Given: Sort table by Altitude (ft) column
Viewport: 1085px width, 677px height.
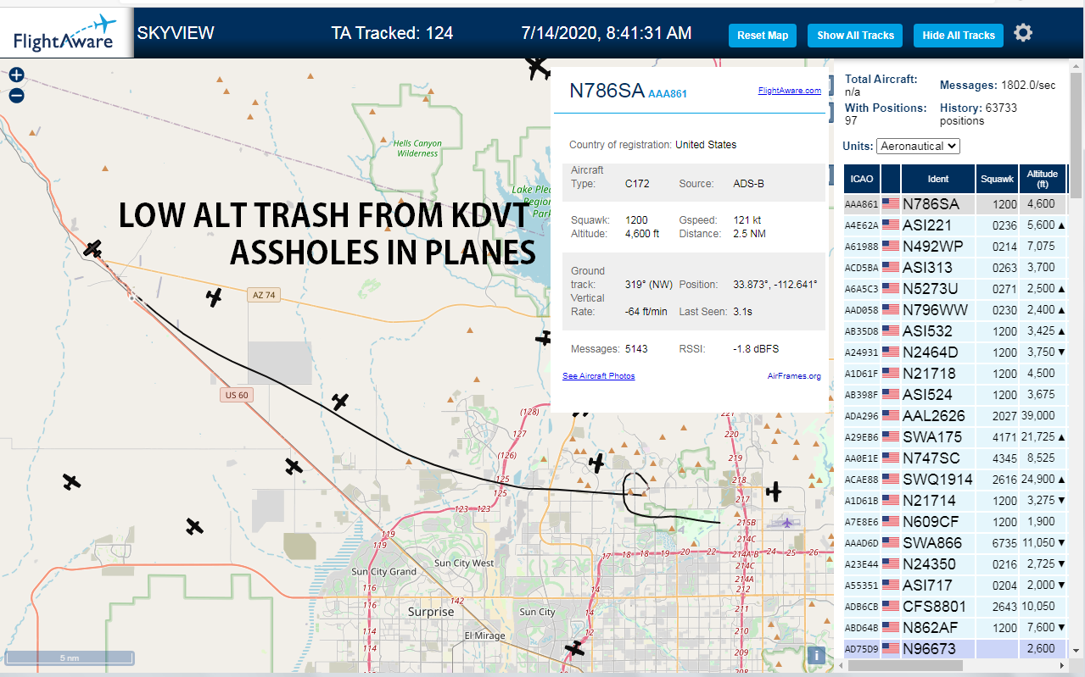Looking at the screenshot, I should 1043,179.
